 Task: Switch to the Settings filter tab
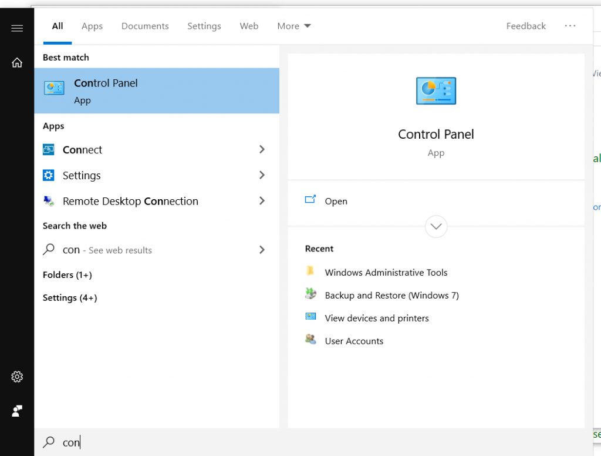click(204, 26)
